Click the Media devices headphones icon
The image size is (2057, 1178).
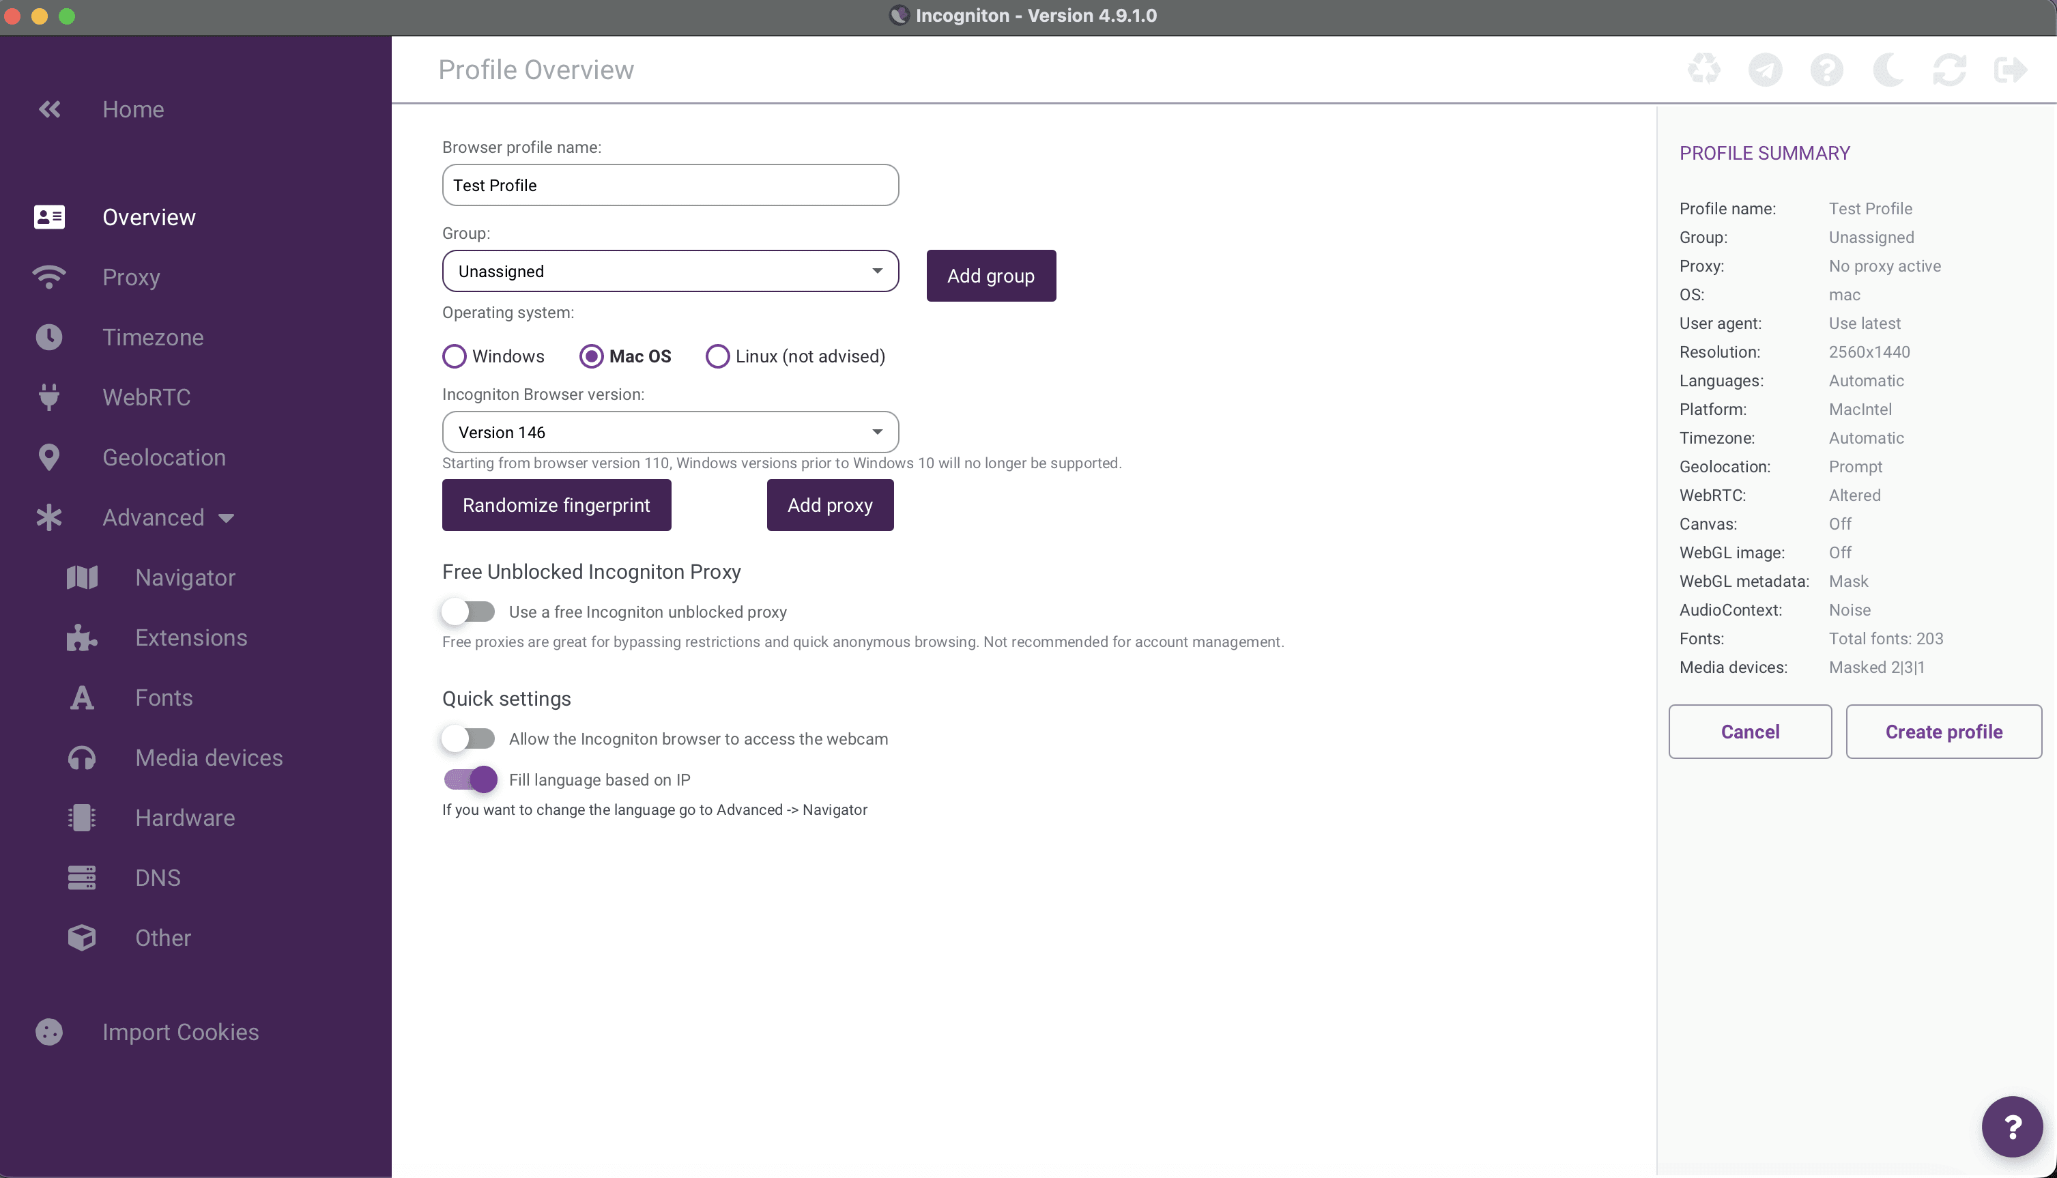click(x=82, y=758)
